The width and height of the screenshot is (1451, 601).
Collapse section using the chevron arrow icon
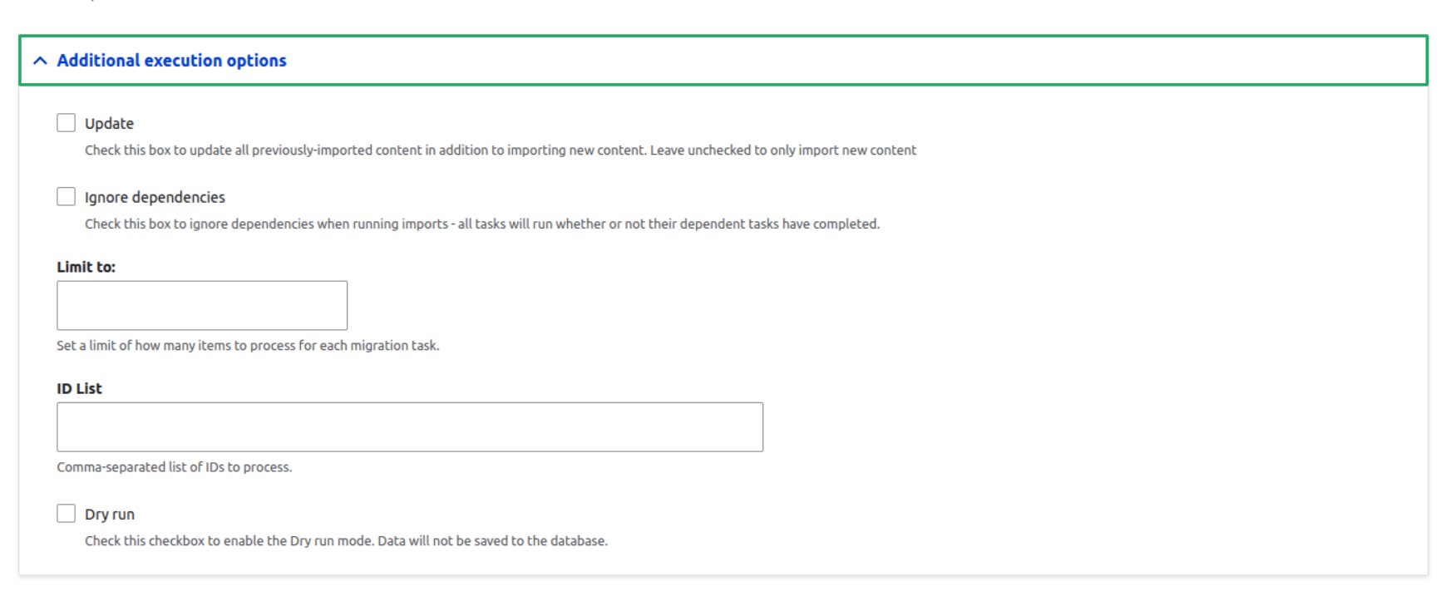pos(40,61)
